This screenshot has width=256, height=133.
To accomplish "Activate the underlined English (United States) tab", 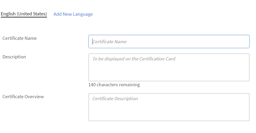I will tap(24, 14).
